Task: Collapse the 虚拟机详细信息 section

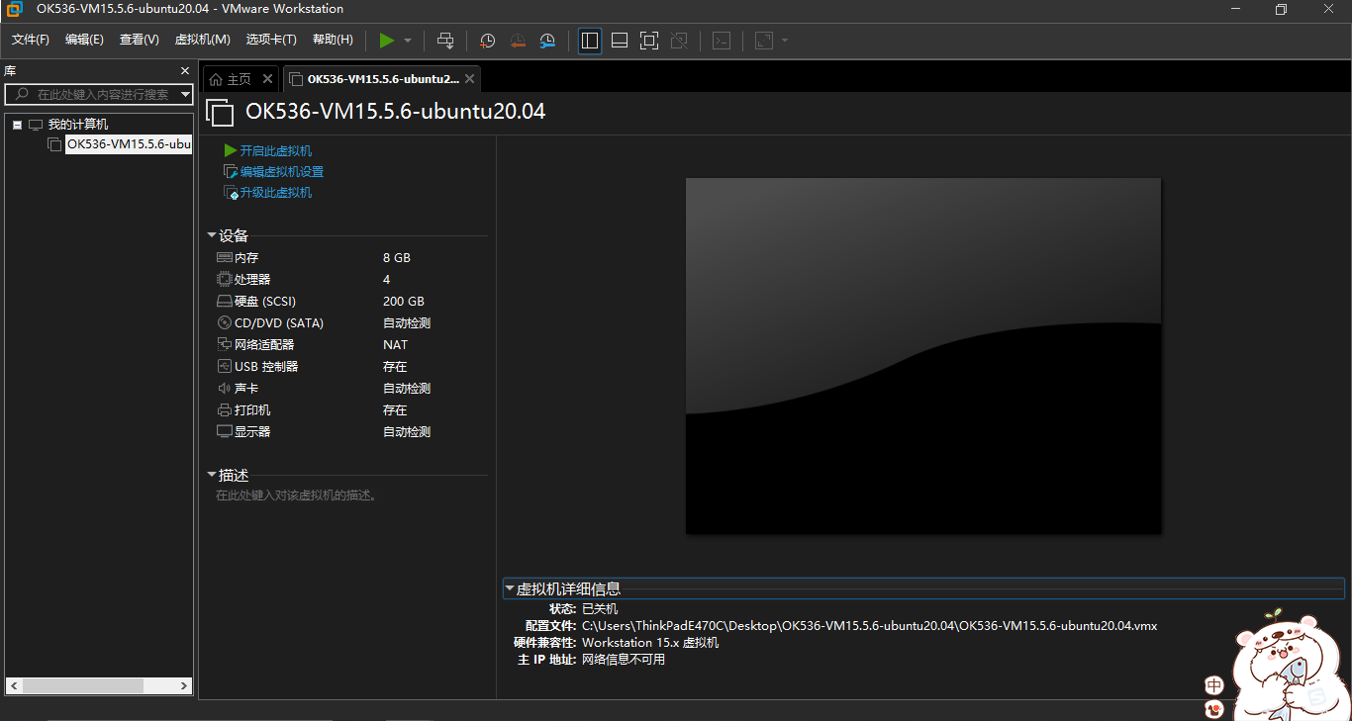Action: pyautogui.click(x=509, y=588)
